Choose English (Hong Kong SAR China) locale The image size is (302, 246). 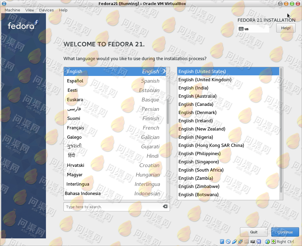click(x=228, y=145)
